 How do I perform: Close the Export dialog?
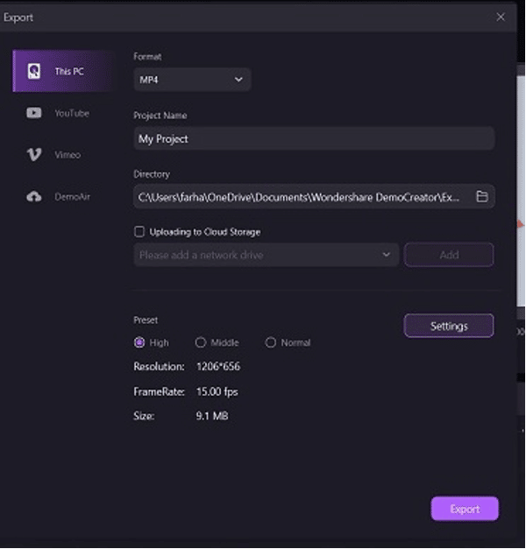(x=501, y=17)
